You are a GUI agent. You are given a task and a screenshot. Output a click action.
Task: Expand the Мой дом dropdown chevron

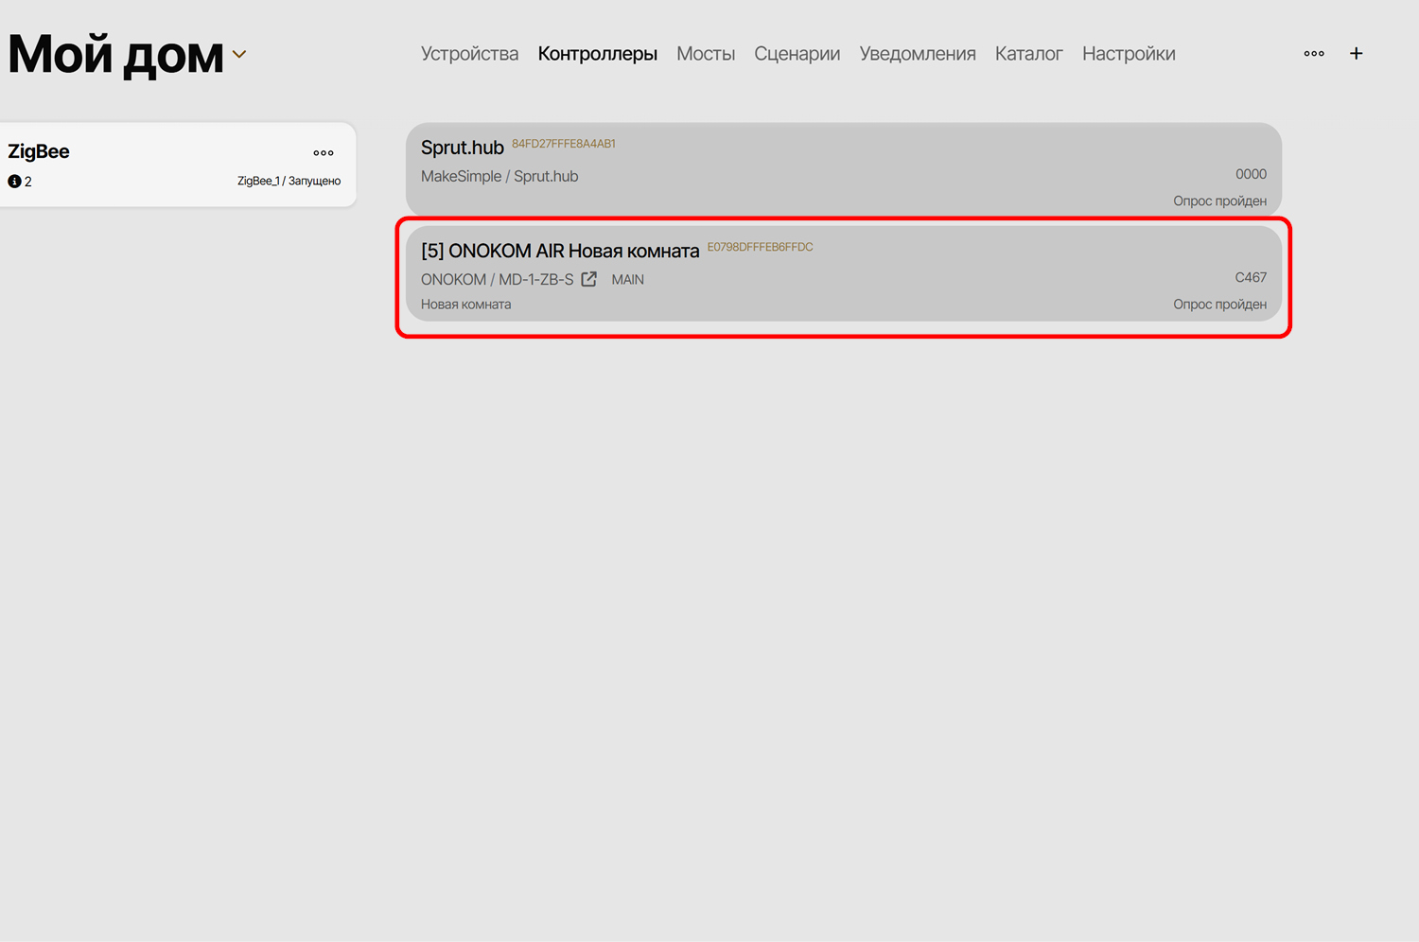[x=239, y=55]
